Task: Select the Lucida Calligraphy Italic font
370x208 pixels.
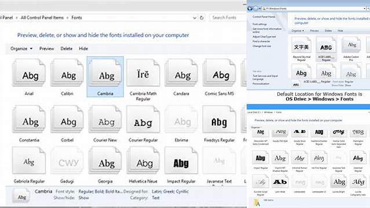Action: click(358, 181)
